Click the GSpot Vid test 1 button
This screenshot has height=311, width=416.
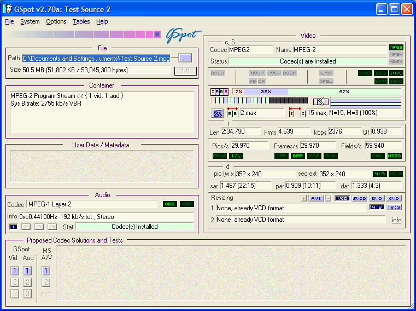coord(15,270)
